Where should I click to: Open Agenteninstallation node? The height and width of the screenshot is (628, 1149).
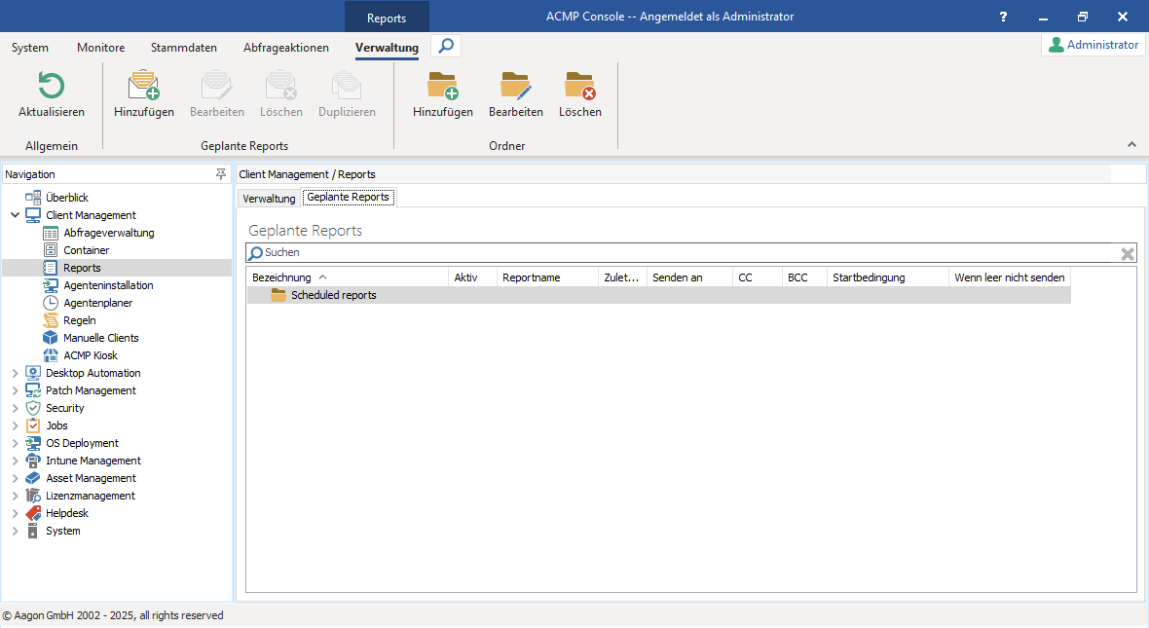108,285
